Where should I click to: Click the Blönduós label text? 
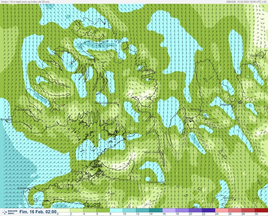195,109
